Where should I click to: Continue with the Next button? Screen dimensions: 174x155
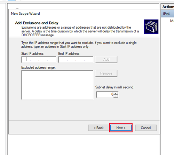(121, 128)
